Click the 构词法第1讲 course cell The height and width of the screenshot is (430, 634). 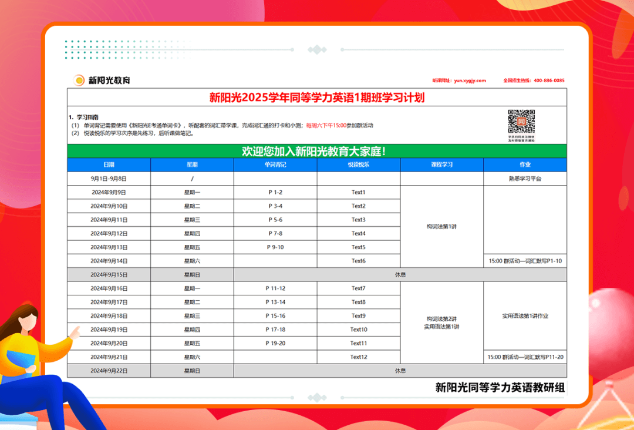click(442, 227)
